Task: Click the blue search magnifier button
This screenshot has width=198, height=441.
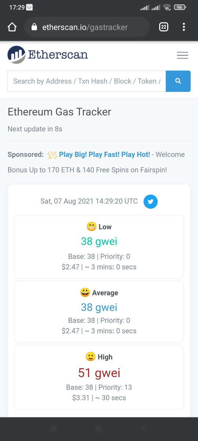Action: [178, 81]
